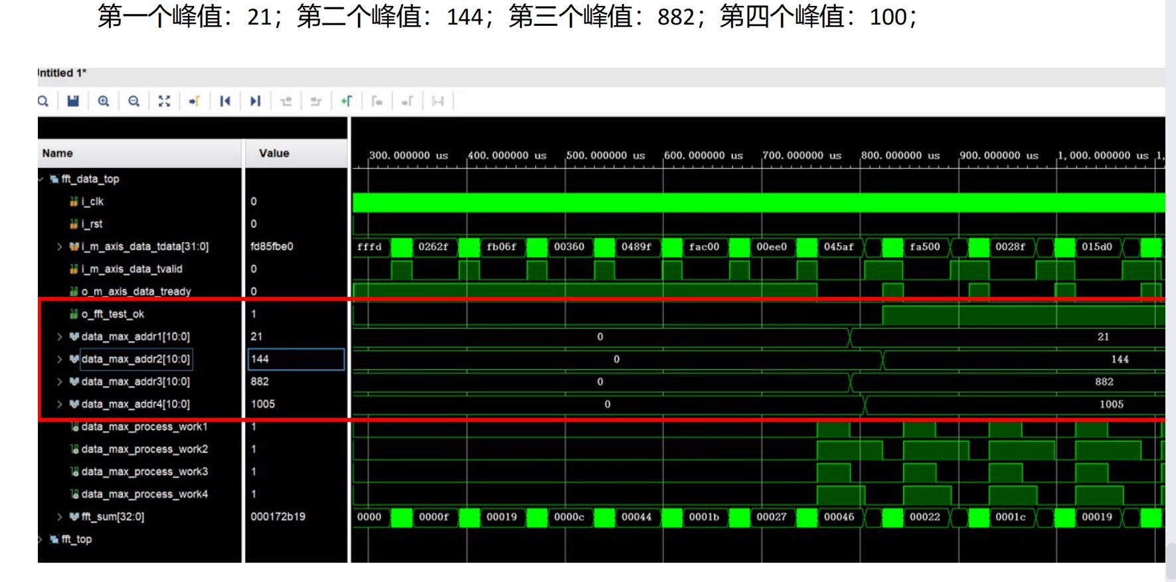Viewport: 1176px width, 582px height.
Task: Click the data_max_process_work1 signal icon
Action: (x=74, y=427)
